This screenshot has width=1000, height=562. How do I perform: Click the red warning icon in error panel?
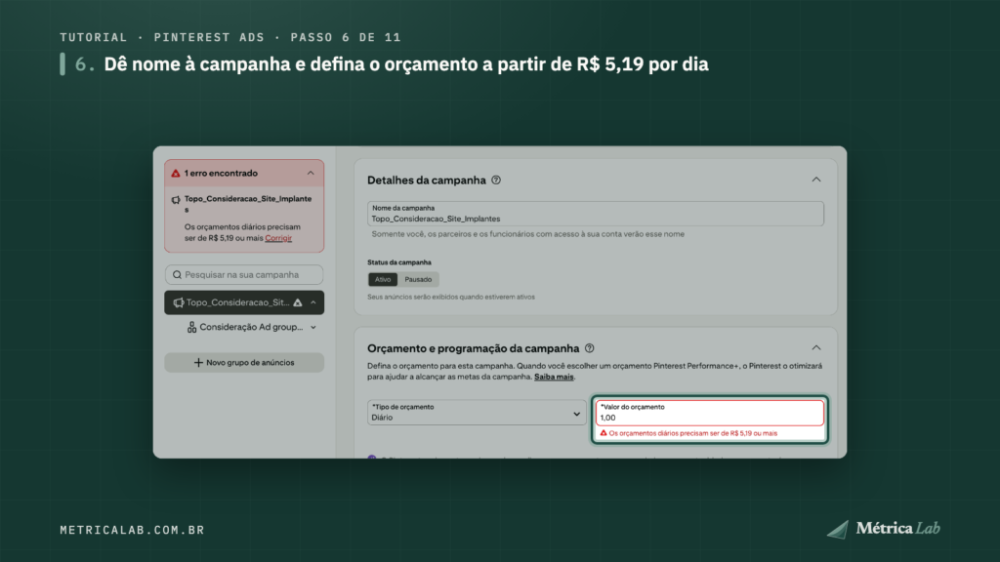coord(176,174)
